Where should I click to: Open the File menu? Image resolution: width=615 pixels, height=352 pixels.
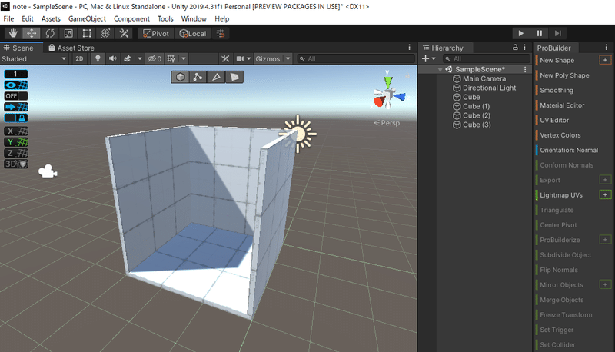click(8, 18)
